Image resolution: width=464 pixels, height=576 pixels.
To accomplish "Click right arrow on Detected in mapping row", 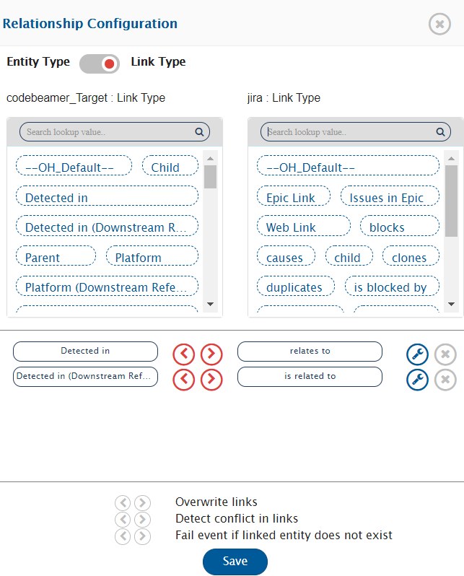I will [x=211, y=354].
